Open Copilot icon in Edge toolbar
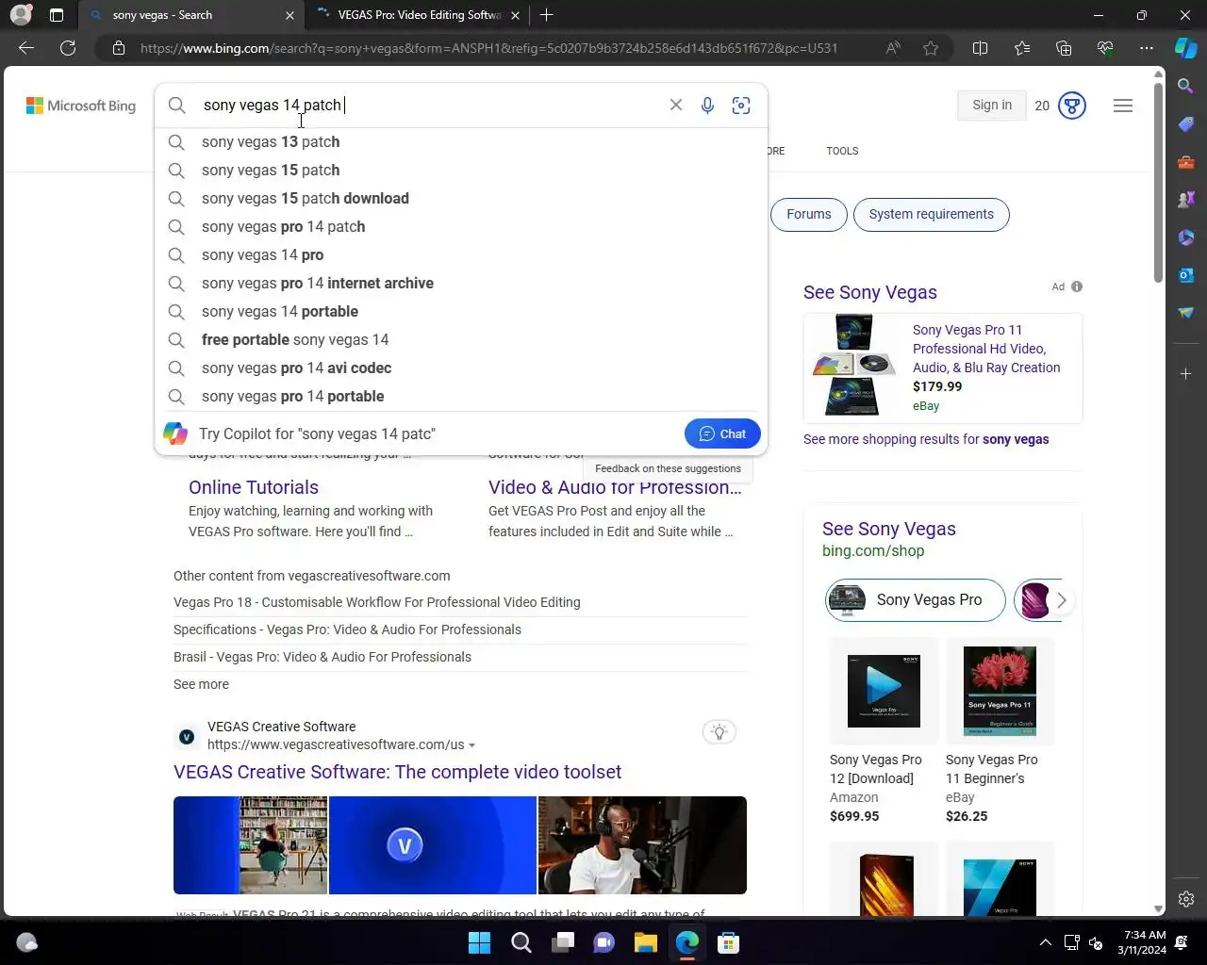 [1186, 48]
